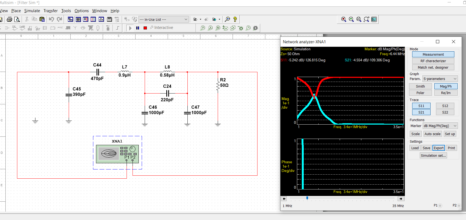Viewport: 466px width, 220px height.
Task: Run the simulation with the play button
Action: (130, 28)
